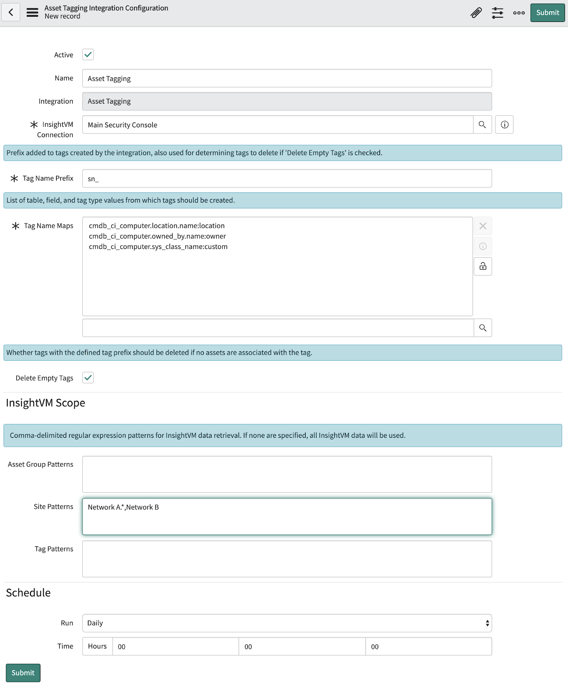Set the Time seconds field
The image size is (568, 688).
tap(429, 646)
